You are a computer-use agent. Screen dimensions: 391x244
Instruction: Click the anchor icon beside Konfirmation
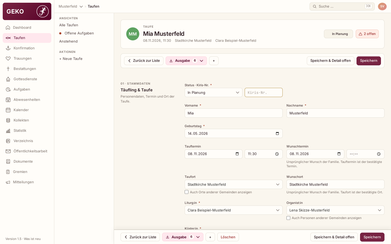tap(8, 48)
